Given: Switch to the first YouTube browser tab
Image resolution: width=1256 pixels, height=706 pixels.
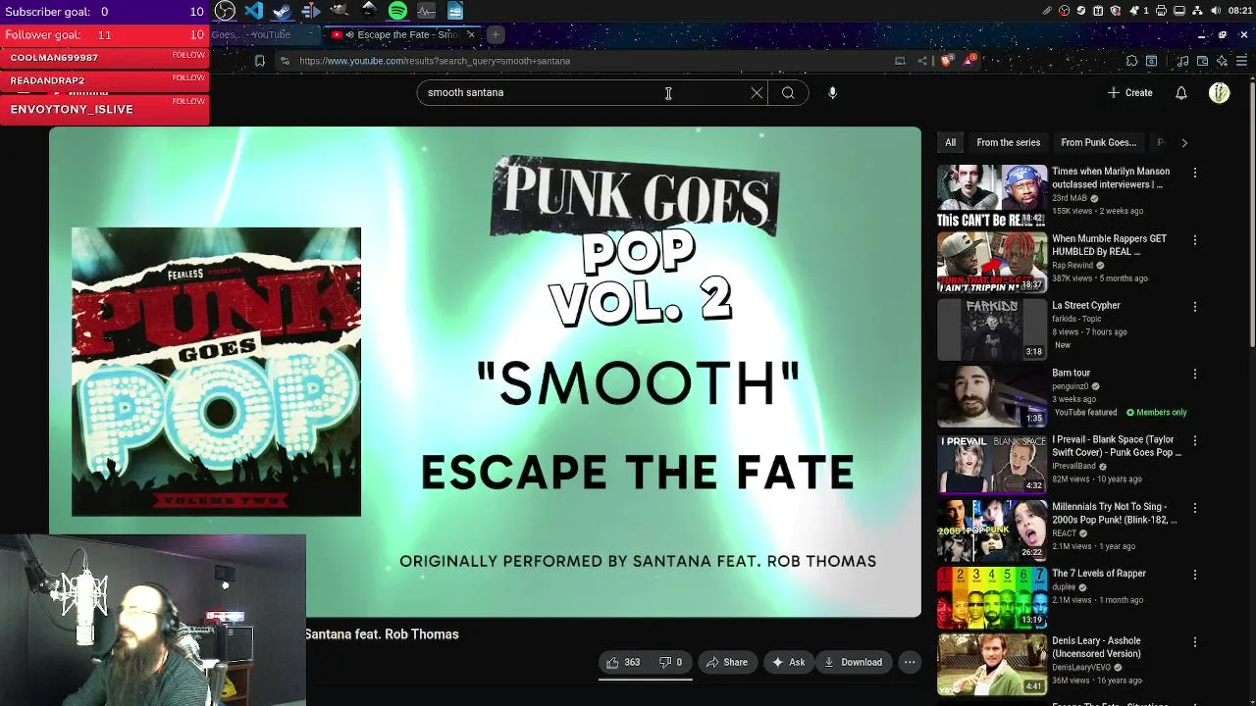Looking at the screenshot, I should [265, 34].
